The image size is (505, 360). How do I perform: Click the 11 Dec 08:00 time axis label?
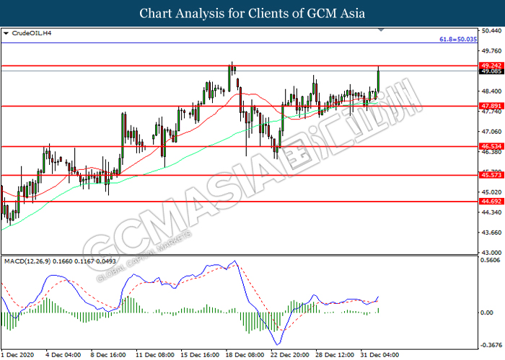[155, 355]
